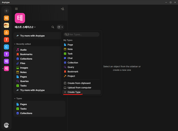Open Collections under Types
This screenshot has width=178, height=131.
[39, 113]
